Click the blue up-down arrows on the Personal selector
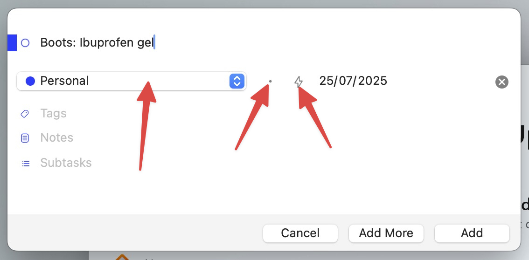 point(237,81)
